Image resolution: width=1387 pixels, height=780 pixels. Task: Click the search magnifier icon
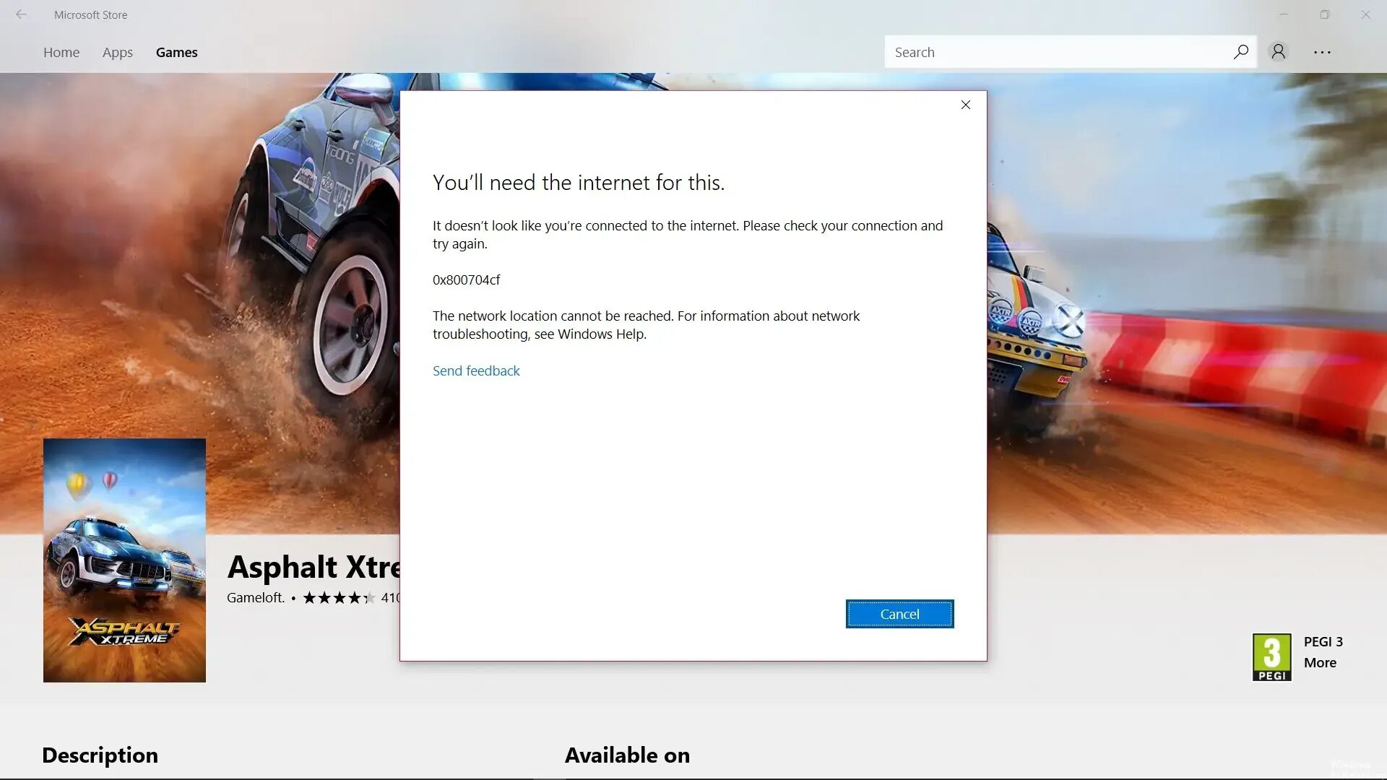(x=1240, y=52)
